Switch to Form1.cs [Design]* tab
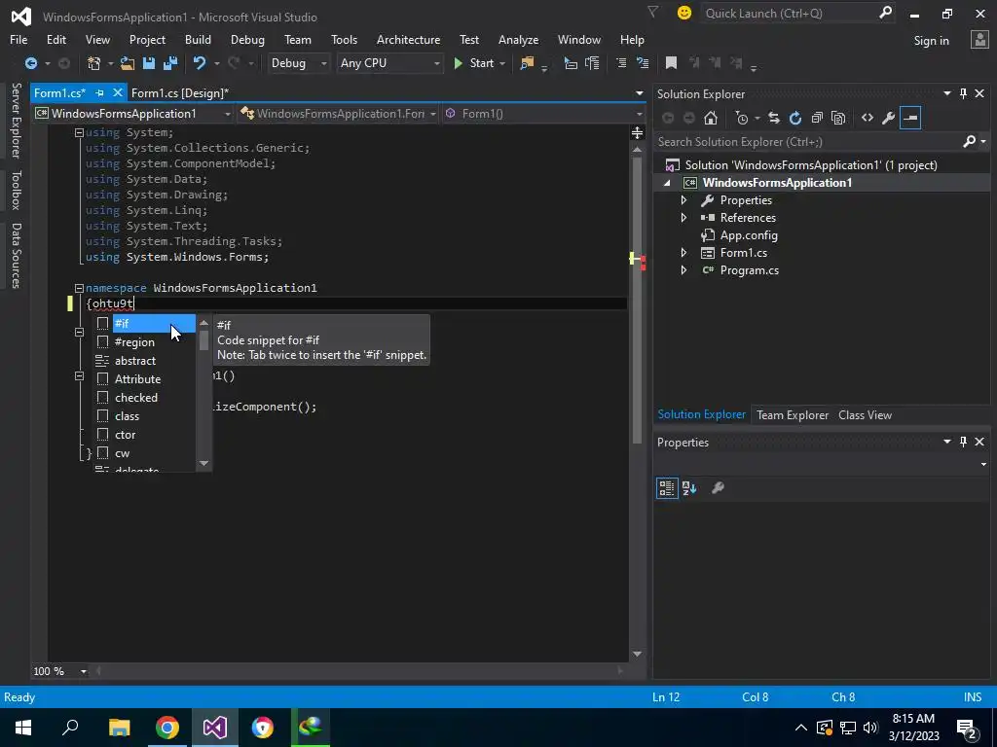Screen dimensions: 997x747 (180, 92)
